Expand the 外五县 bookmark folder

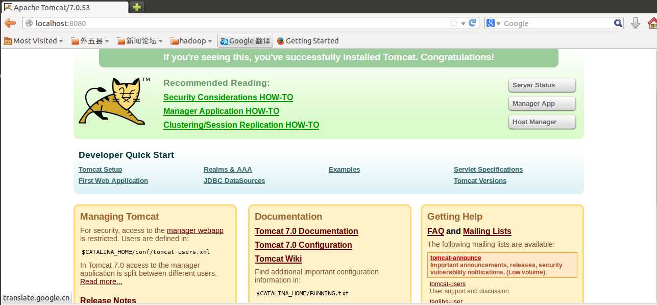[90, 41]
